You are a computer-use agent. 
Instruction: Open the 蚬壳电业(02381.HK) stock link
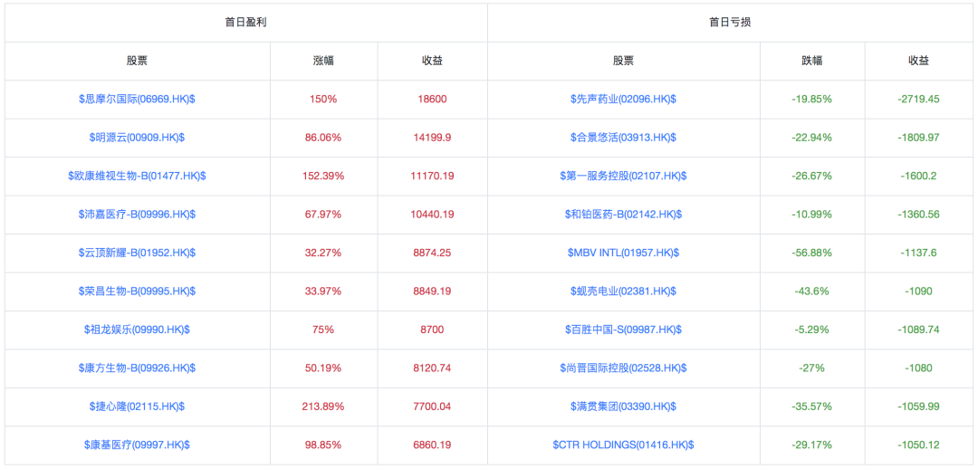(x=624, y=291)
